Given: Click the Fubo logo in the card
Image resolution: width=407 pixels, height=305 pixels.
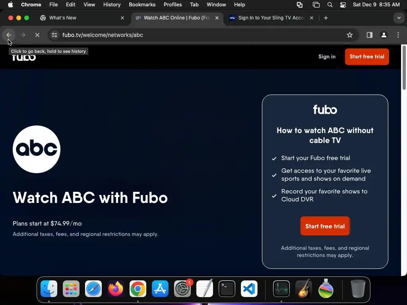Looking at the screenshot, I should point(325,110).
